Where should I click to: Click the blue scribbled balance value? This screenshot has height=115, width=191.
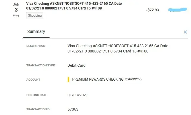click(x=177, y=10)
